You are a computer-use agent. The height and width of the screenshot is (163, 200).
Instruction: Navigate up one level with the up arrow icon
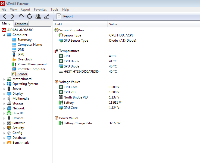click(x=21, y=16)
